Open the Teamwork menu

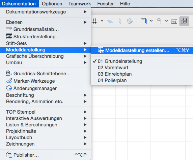click(80, 4)
